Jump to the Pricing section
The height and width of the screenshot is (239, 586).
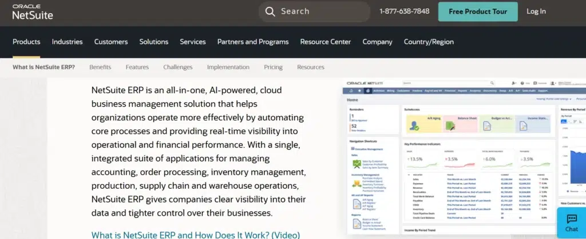point(273,67)
